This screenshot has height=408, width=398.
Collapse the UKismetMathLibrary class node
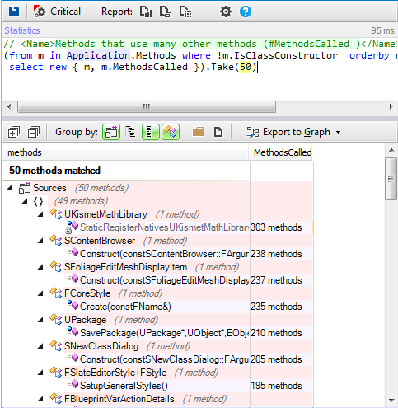[40, 214]
